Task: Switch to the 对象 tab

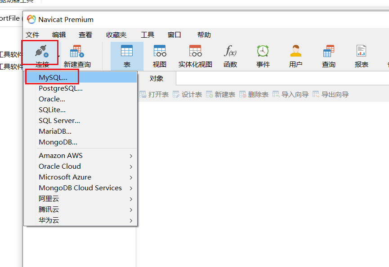Action: pos(156,78)
